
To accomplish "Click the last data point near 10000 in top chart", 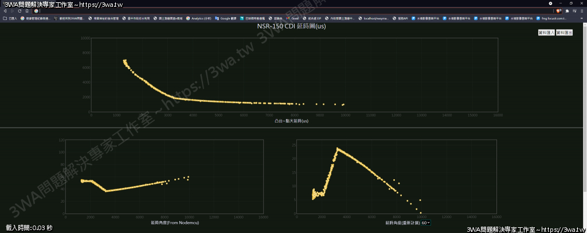I will tap(343, 105).
